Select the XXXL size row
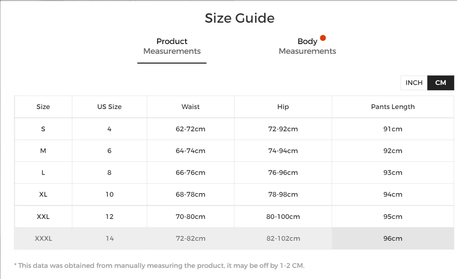The height and width of the screenshot is (279, 457). tap(43, 239)
